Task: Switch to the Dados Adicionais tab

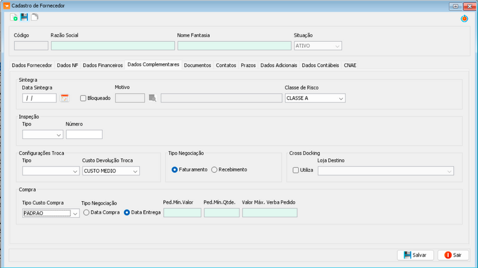Action: [278, 65]
